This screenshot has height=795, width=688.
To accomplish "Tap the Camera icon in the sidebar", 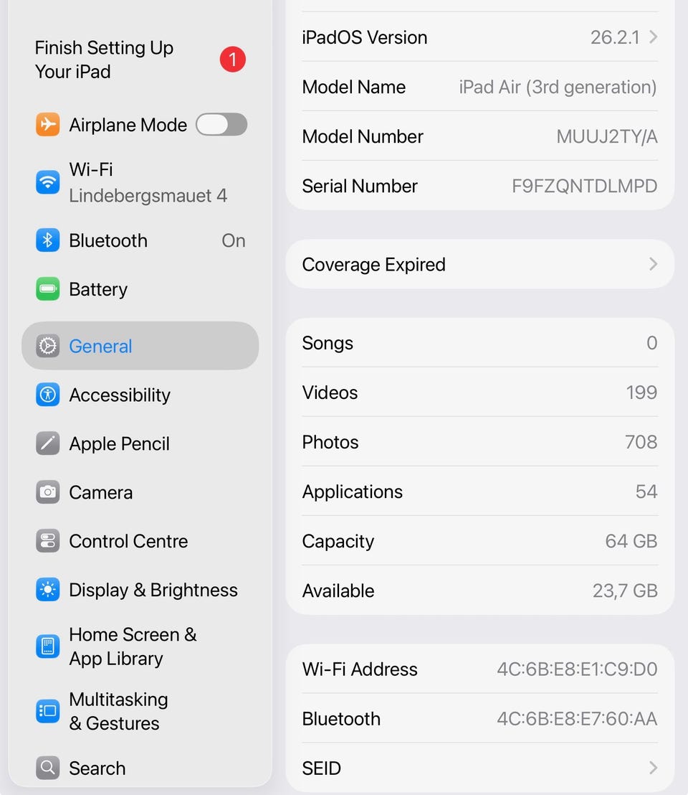I will click(47, 491).
